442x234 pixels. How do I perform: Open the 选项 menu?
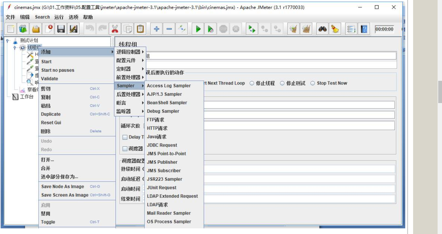74,17
